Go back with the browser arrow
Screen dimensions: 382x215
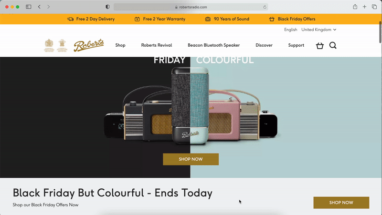click(39, 7)
